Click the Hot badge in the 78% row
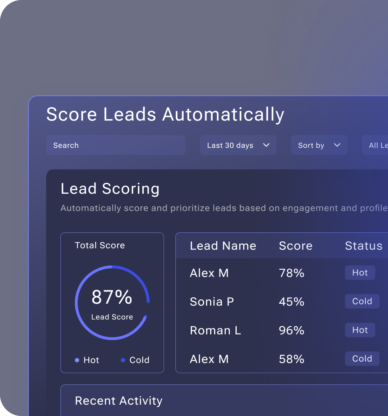The height and width of the screenshot is (416, 388). (360, 273)
